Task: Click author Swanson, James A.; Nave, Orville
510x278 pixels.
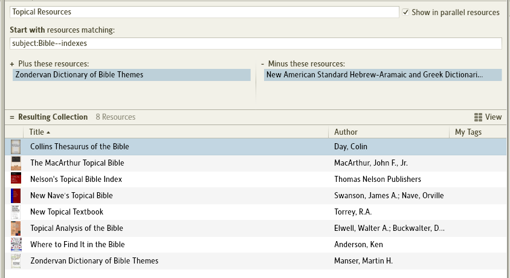Action: (389, 195)
